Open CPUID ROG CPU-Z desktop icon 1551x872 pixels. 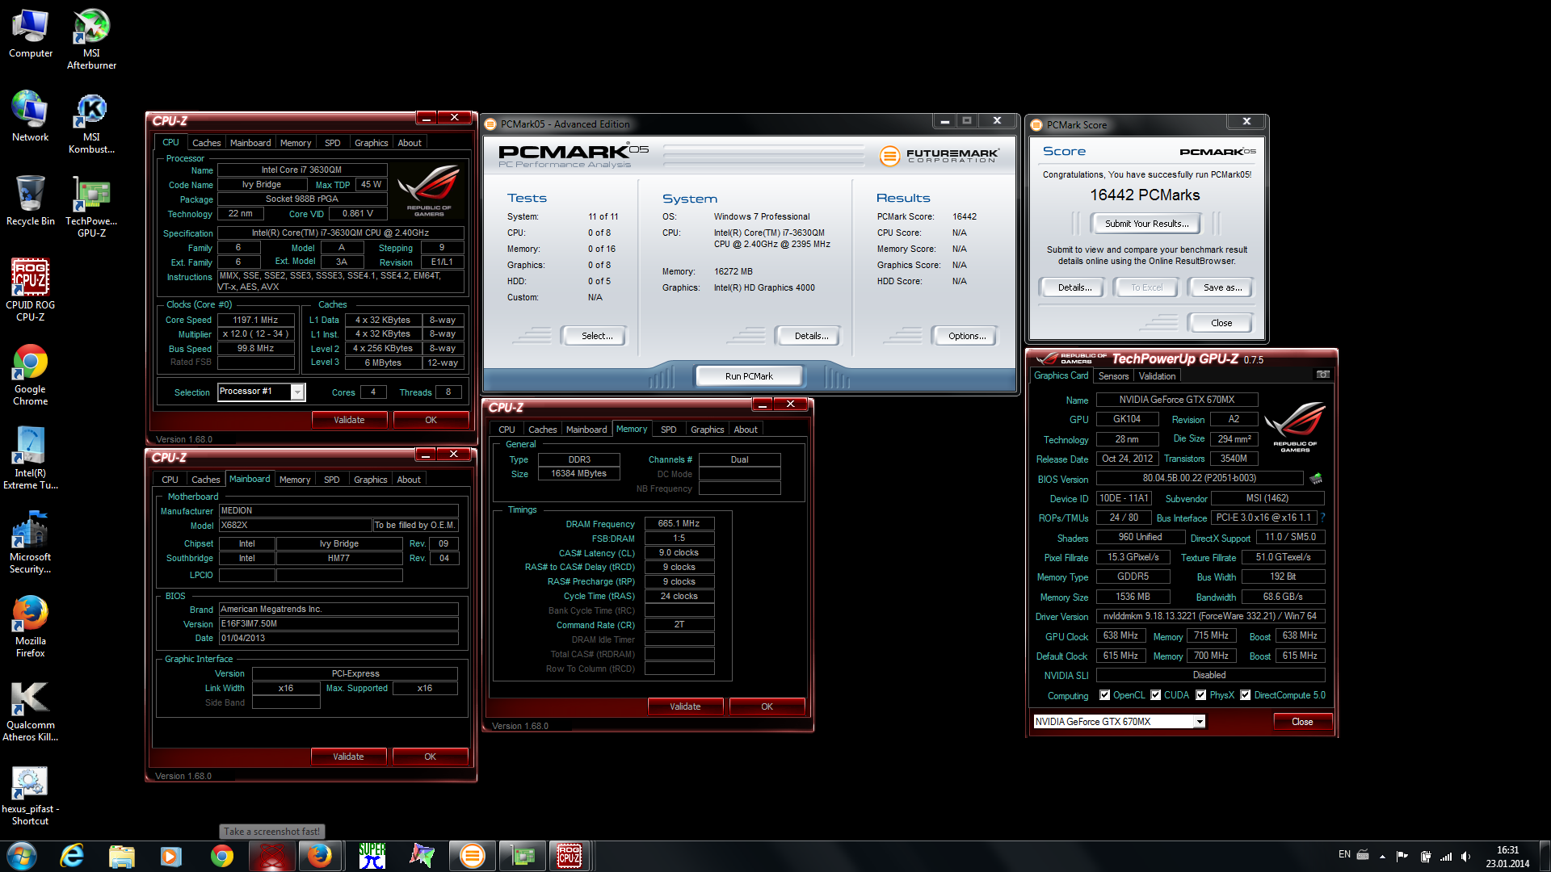pos(31,291)
